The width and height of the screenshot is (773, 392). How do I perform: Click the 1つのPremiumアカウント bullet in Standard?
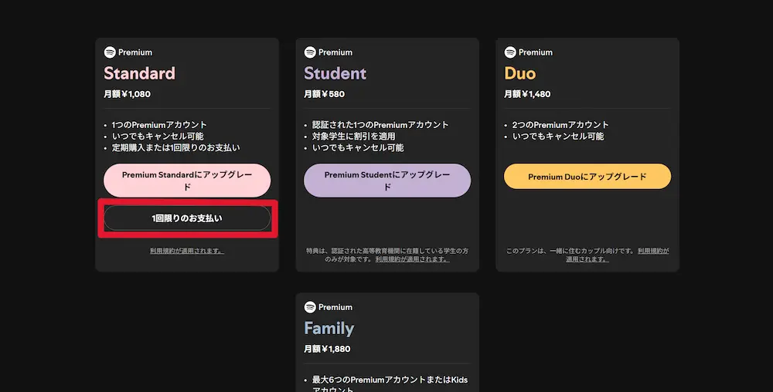point(159,125)
